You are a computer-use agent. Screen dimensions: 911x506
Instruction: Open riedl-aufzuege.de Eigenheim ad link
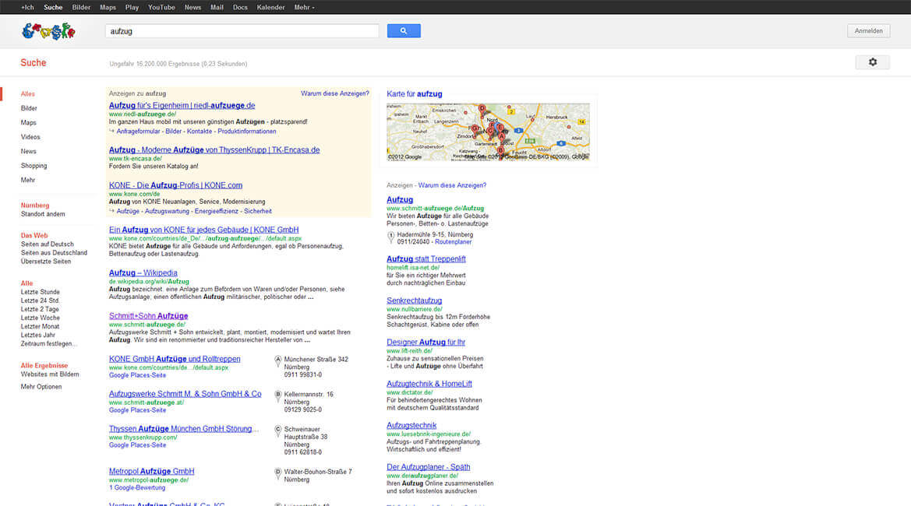[182, 106]
